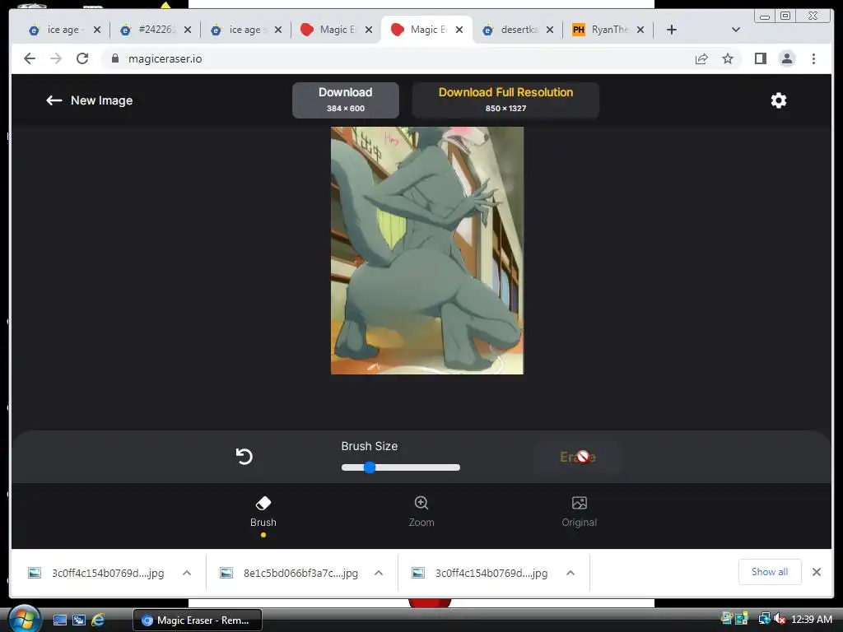Expand options for first 3c0ff4c154b0769d download
This screenshot has height=632, width=843.
pyautogui.click(x=187, y=573)
